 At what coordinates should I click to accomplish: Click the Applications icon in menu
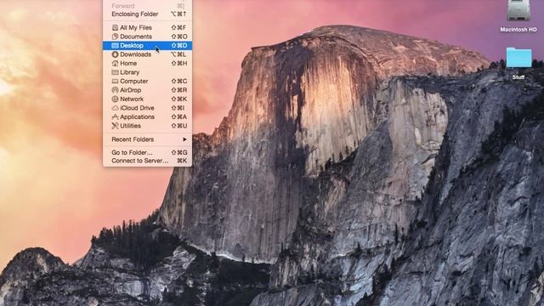pyautogui.click(x=115, y=117)
